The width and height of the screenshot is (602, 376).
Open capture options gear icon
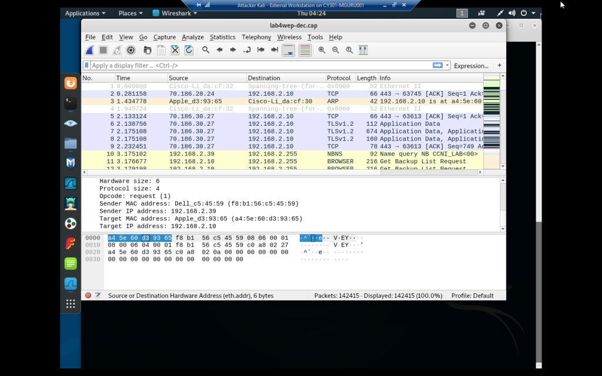tap(131, 51)
